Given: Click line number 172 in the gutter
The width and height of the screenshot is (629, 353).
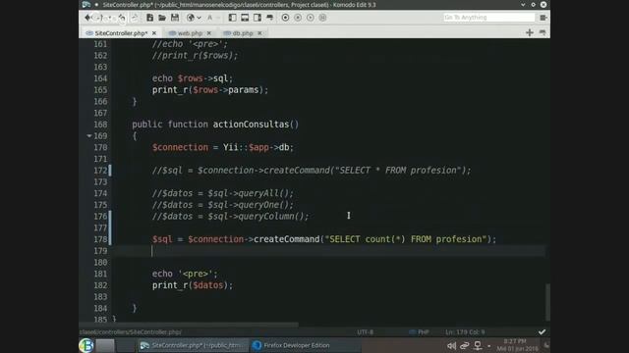Looking at the screenshot, I should [100, 171].
